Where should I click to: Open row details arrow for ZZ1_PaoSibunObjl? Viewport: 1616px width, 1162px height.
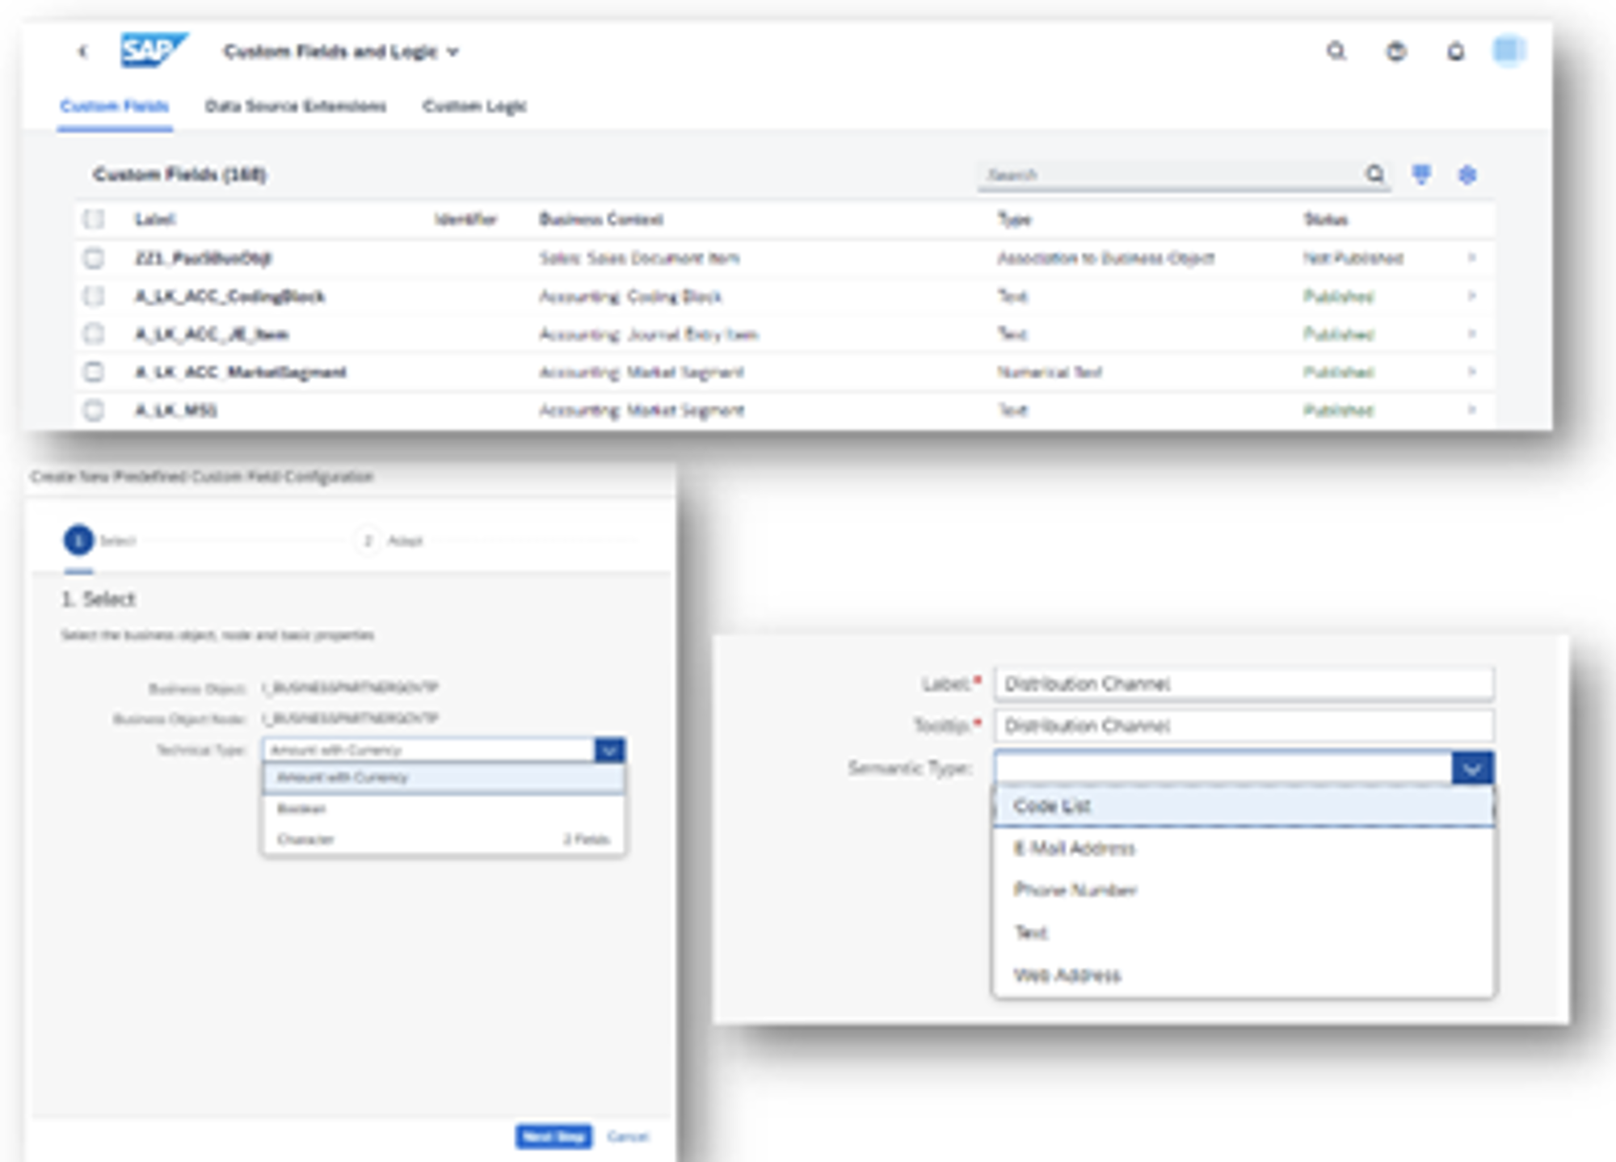coord(1471,258)
